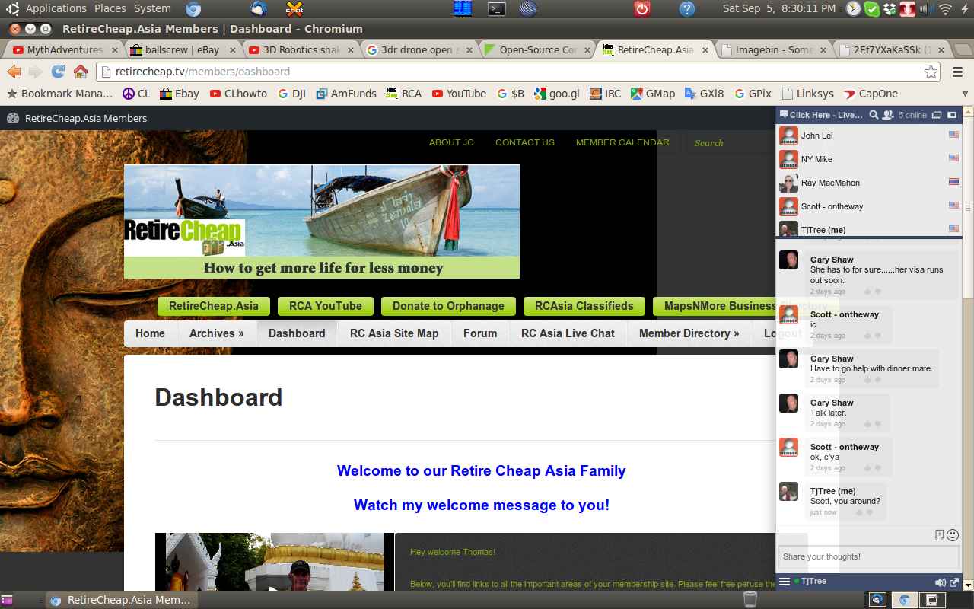Click the attach note icon in chat
Screen dimensions: 974x609
coord(940,535)
